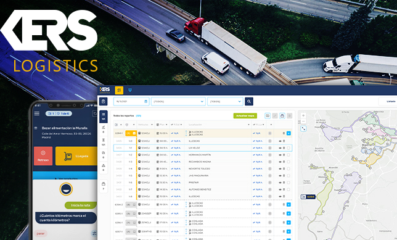This screenshot has width=397, height=240.
Task: Open the last column header filter arrow
Action: pyautogui.click(x=271, y=125)
